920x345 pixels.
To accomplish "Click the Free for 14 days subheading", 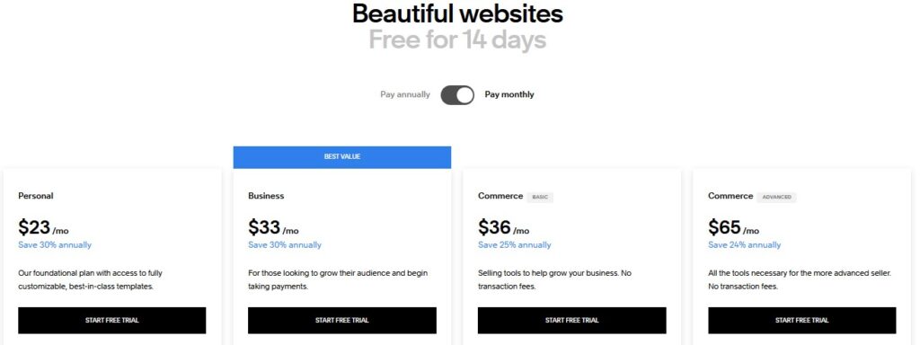I will (457, 40).
